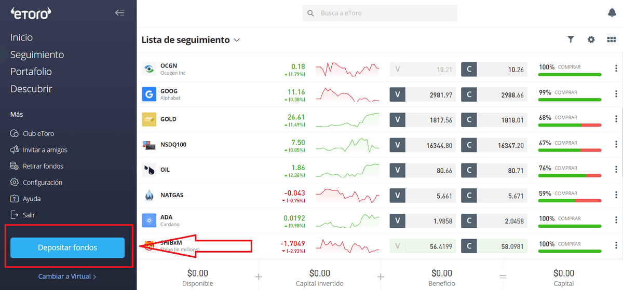Focus the Busca a eToro search field
The width and height of the screenshot is (623, 290).
pyautogui.click(x=380, y=13)
